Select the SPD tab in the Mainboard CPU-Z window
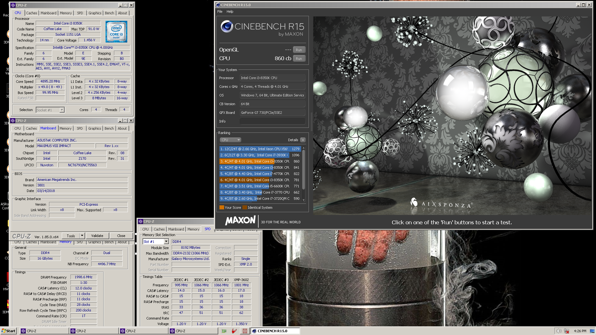Viewport: 596px width, 335px height. click(80, 128)
